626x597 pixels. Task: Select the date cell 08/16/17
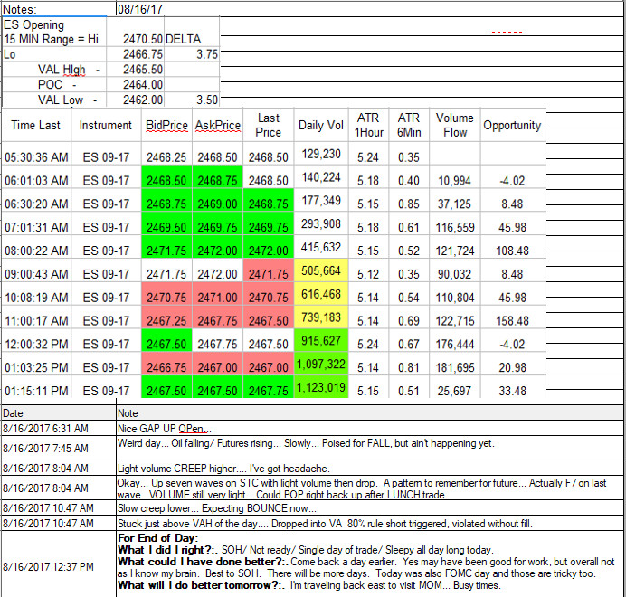pos(140,9)
